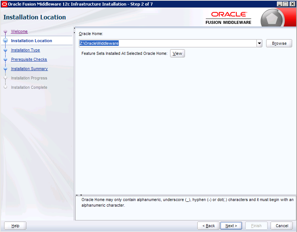Click the Installation Complete step bullet icon
The height and width of the screenshot is (232, 297).
[x=6, y=87]
